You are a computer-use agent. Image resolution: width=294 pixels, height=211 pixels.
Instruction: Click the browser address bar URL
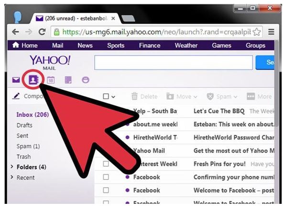coord(157,32)
